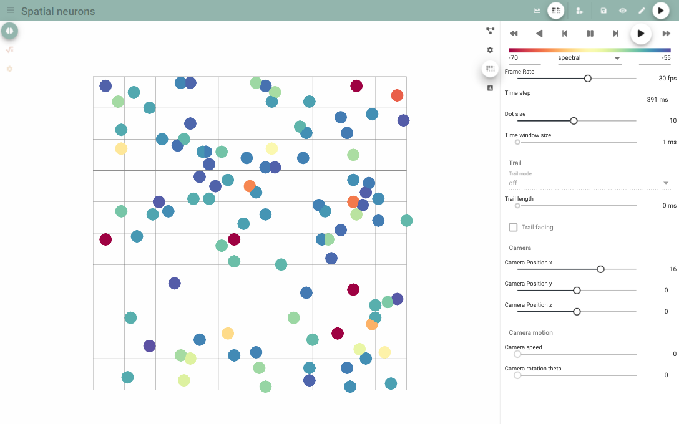Click the Trail section label
Screen dimensions: 679x424
coord(515,163)
